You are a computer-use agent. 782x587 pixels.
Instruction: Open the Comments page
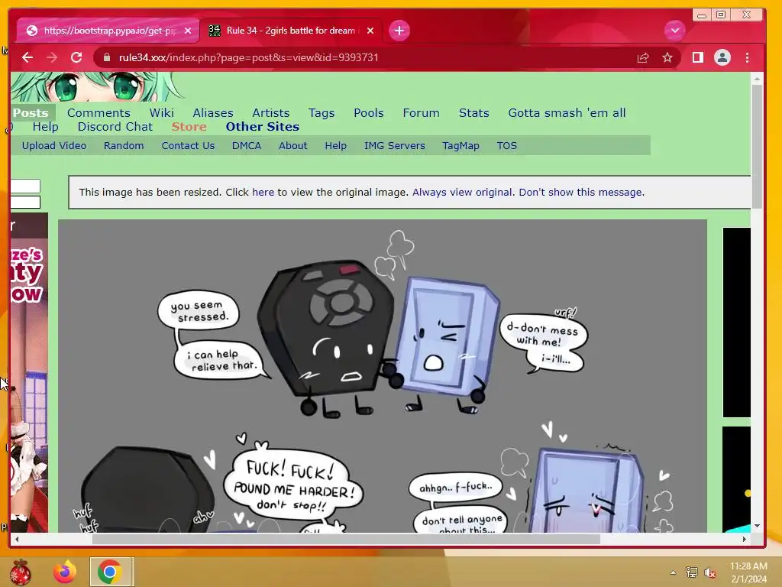[x=99, y=113]
